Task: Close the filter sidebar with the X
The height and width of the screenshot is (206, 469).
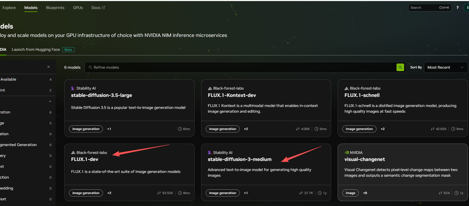Action: click(x=49, y=67)
